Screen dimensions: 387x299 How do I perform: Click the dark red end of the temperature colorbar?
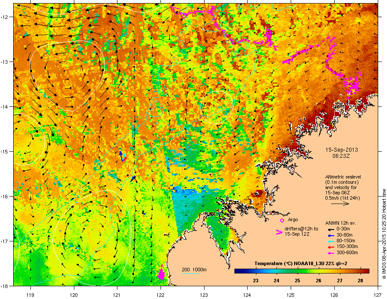[366, 271]
